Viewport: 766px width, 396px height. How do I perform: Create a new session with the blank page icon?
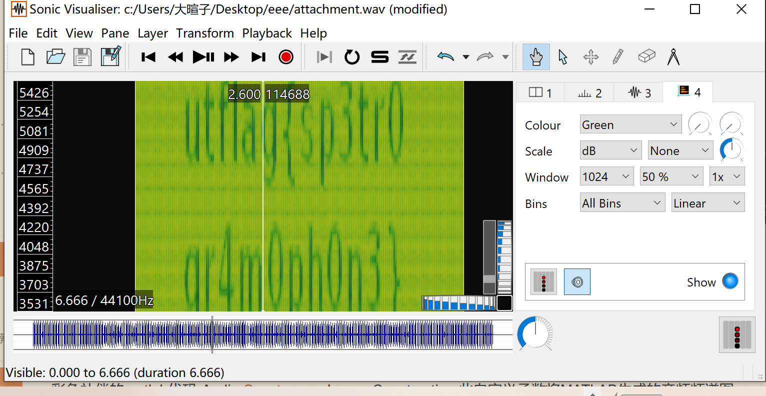coord(28,57)
